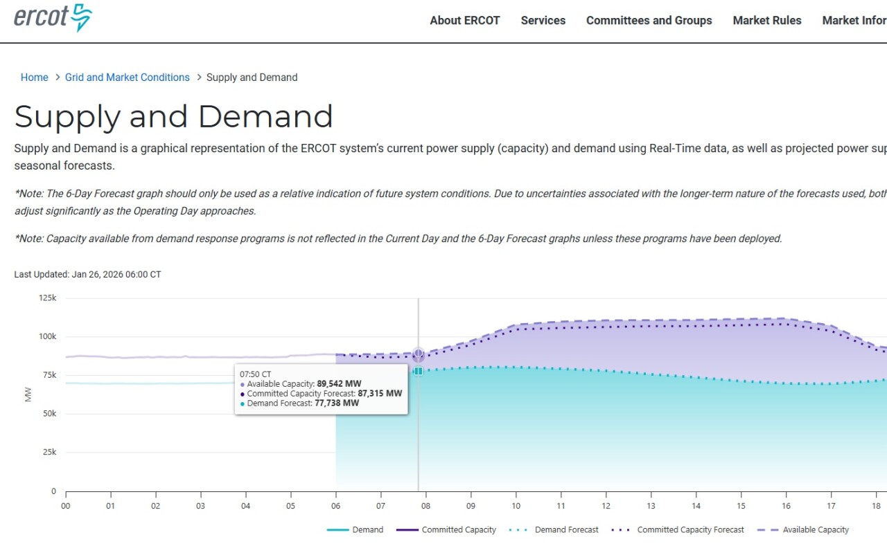Click the Available Capacity marker at 07:50
Image resolution: width=887 pixels, height=546 pixels.
(x=419, y=354)
